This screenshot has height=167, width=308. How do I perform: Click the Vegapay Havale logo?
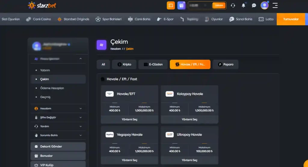(x=109, y=135)
